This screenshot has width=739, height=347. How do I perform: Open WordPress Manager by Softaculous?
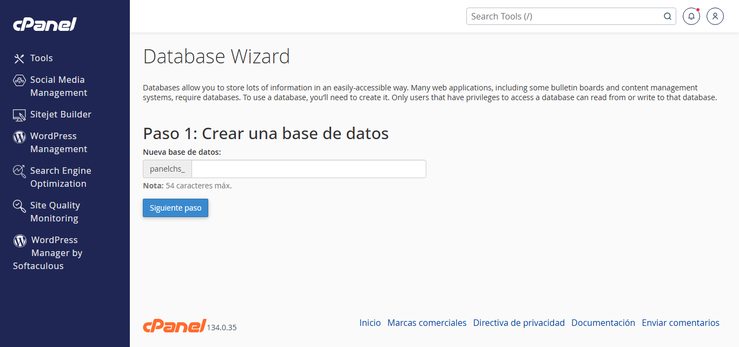point(48,253)
